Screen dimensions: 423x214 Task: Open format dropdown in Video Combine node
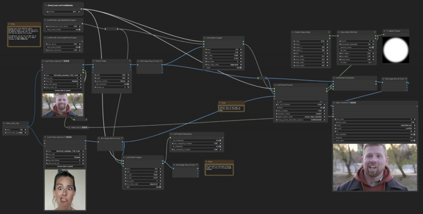(x=375, y=125)
